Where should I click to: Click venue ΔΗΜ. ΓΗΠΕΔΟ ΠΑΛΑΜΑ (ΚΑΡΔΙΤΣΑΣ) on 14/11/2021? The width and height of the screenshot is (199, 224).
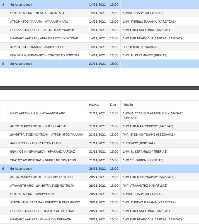pyautogui.click(x=149, y=21)
